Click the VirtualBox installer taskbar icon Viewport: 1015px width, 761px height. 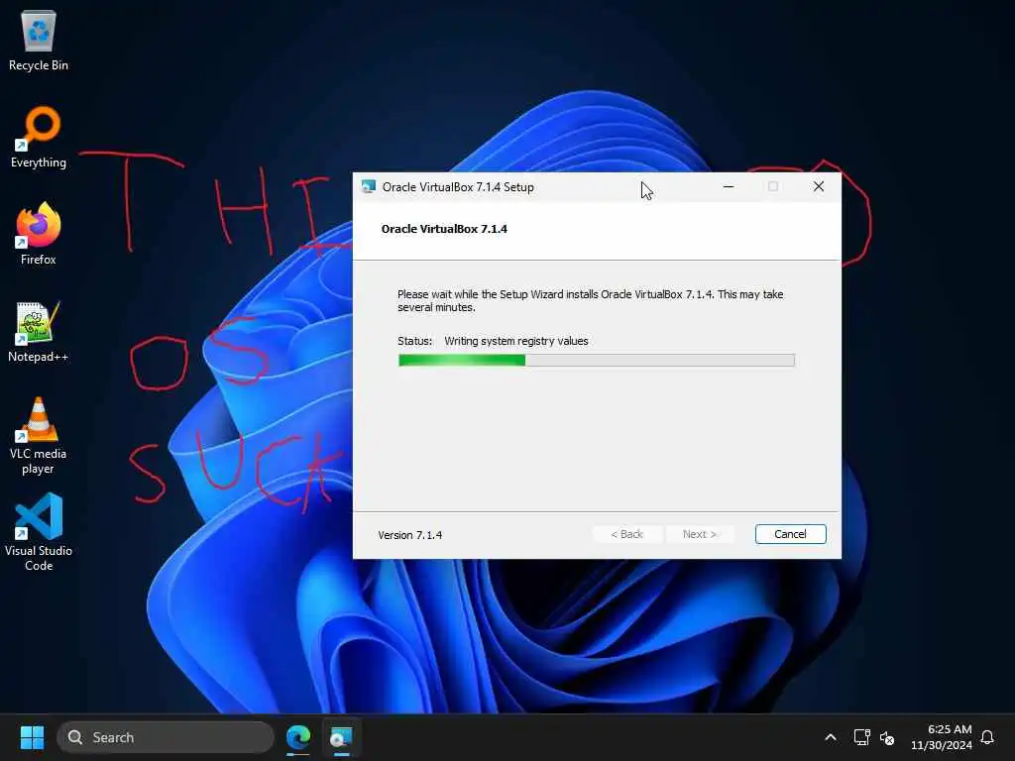click(x=341, y=737)
